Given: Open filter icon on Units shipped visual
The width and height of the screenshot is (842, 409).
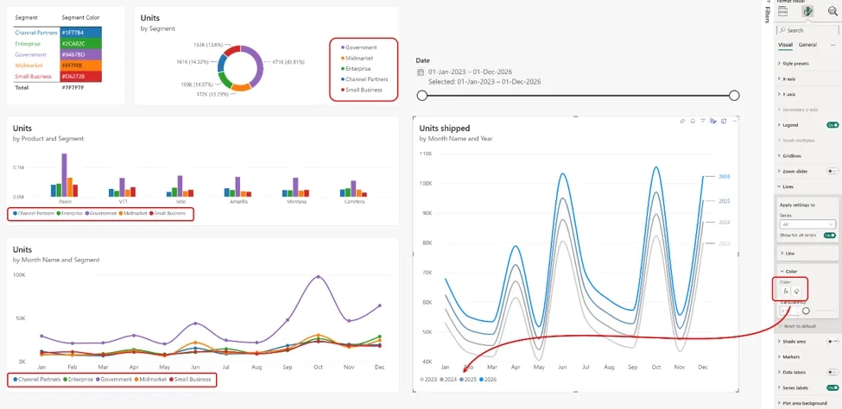Looking at the screenshot, I should click(x=703, y=121).
